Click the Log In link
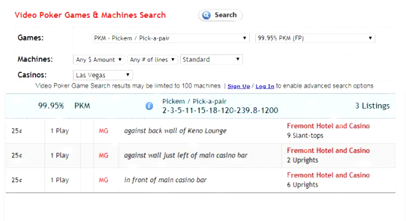Screen dimensions: 406x221 [265, 86]
